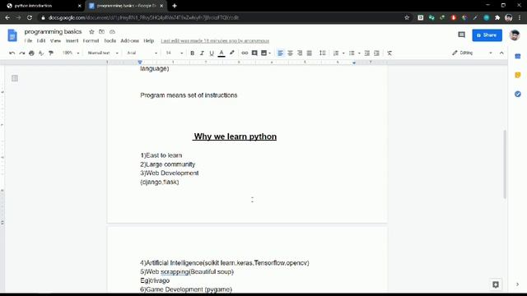527x296 pixels.
Task: Click the vertical scrollbar thumb
Action: (505, 164)
